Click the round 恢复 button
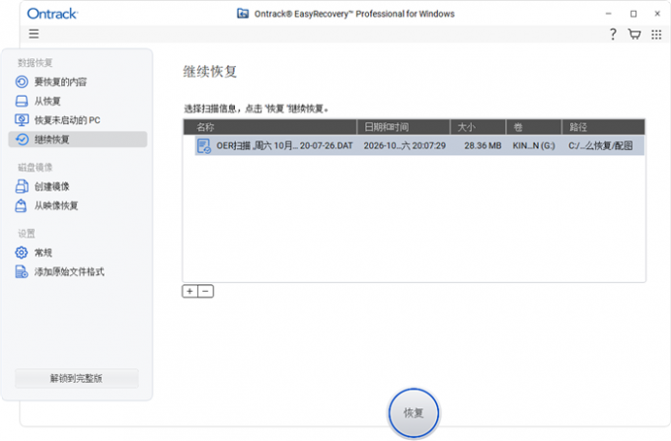 pyautogui.click(x=413, y=412)
